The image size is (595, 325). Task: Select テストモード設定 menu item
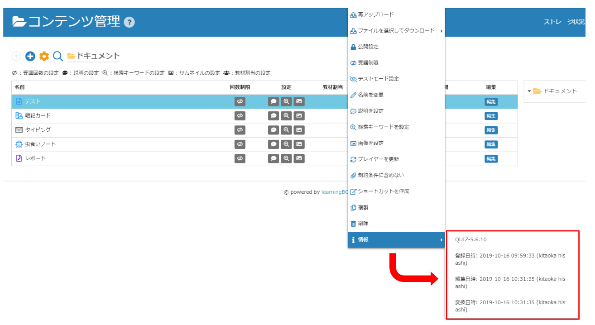pyautogui.click(x=378, y=79)
